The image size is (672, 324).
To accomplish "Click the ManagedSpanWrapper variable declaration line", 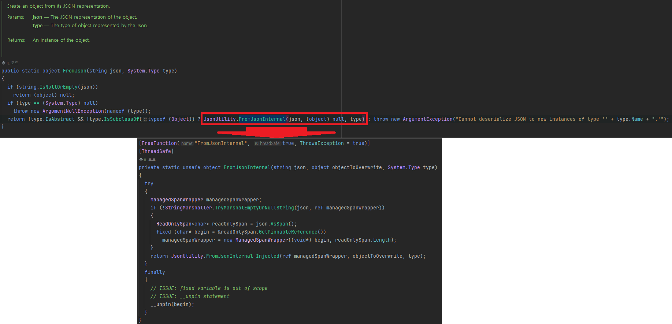I will pos(206,200).
